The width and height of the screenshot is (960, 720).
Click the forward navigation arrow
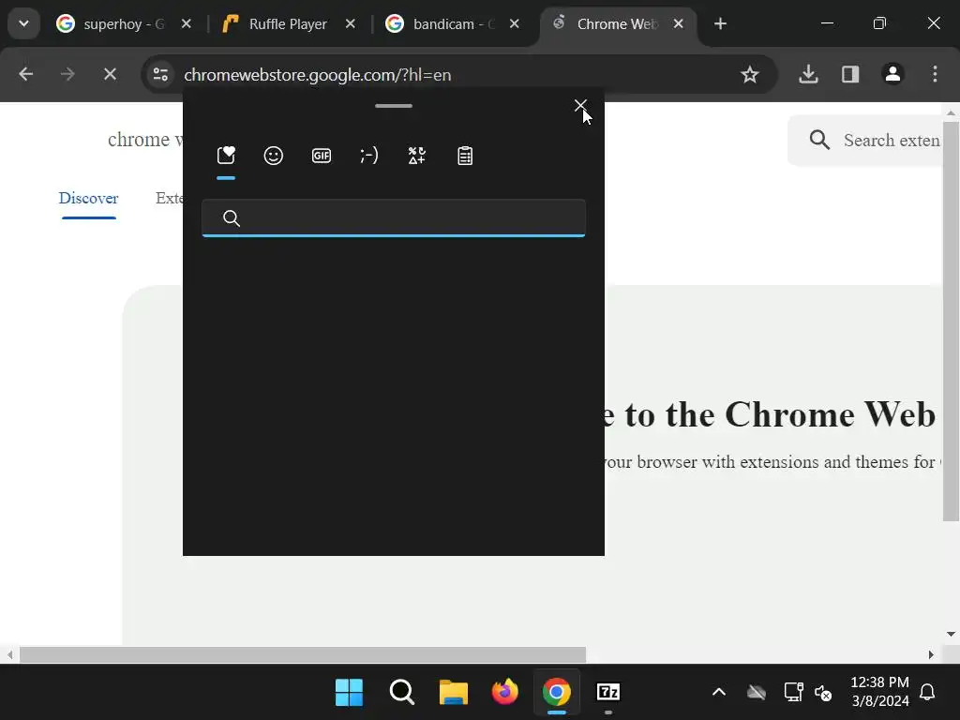point(67,75)
